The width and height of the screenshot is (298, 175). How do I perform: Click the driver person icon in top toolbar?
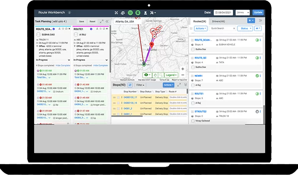click(x=146, y=12)
